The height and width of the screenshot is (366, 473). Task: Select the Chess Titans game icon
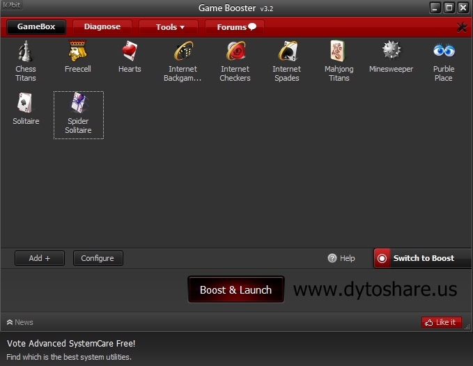coord(26,51)
